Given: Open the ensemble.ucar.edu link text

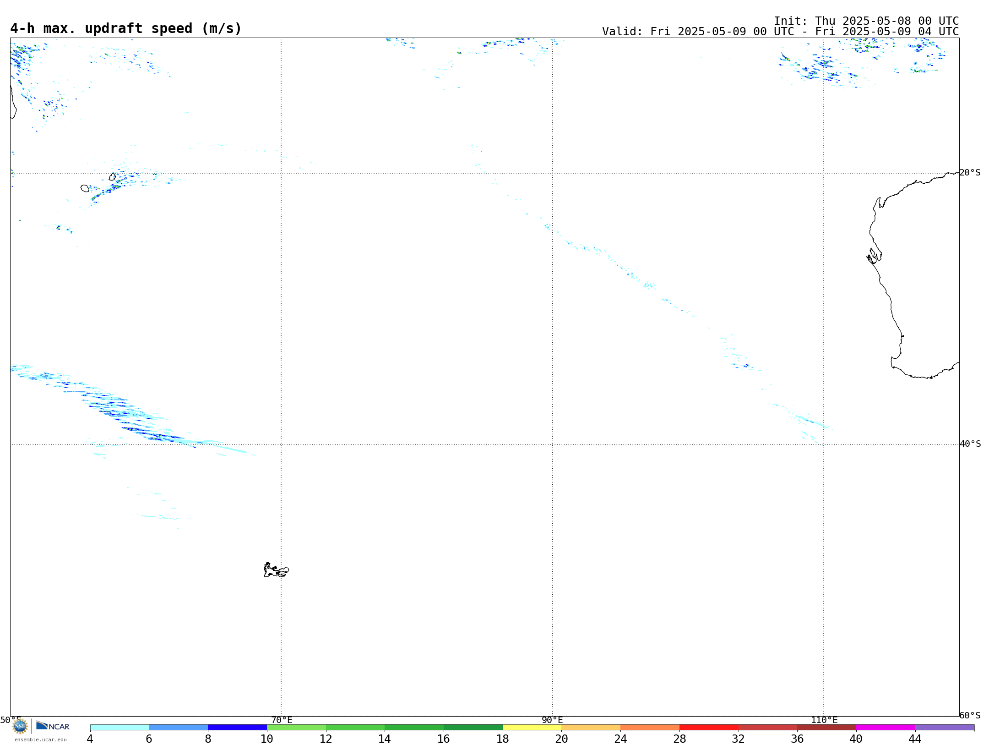Looking at the screenshot, I should click(x=41, y=740).
